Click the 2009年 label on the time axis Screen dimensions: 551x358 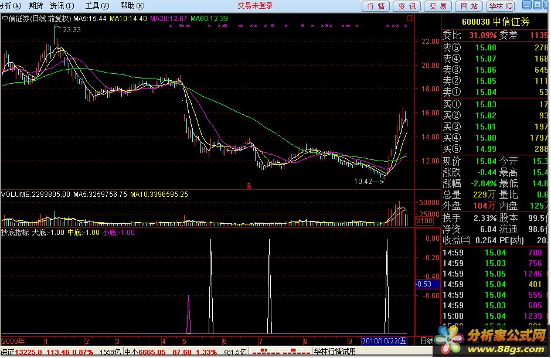point(13,341)
